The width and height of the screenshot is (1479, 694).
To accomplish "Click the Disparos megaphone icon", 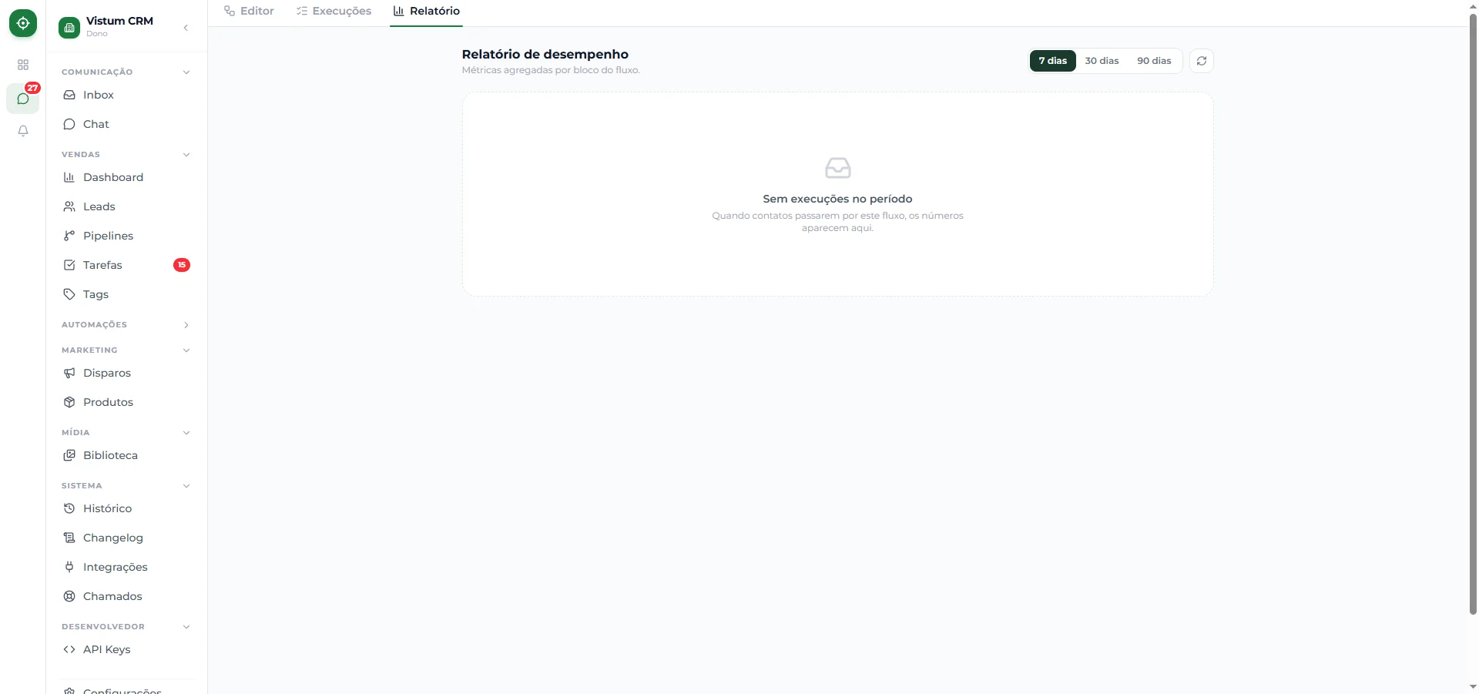I will click(69, 373).
